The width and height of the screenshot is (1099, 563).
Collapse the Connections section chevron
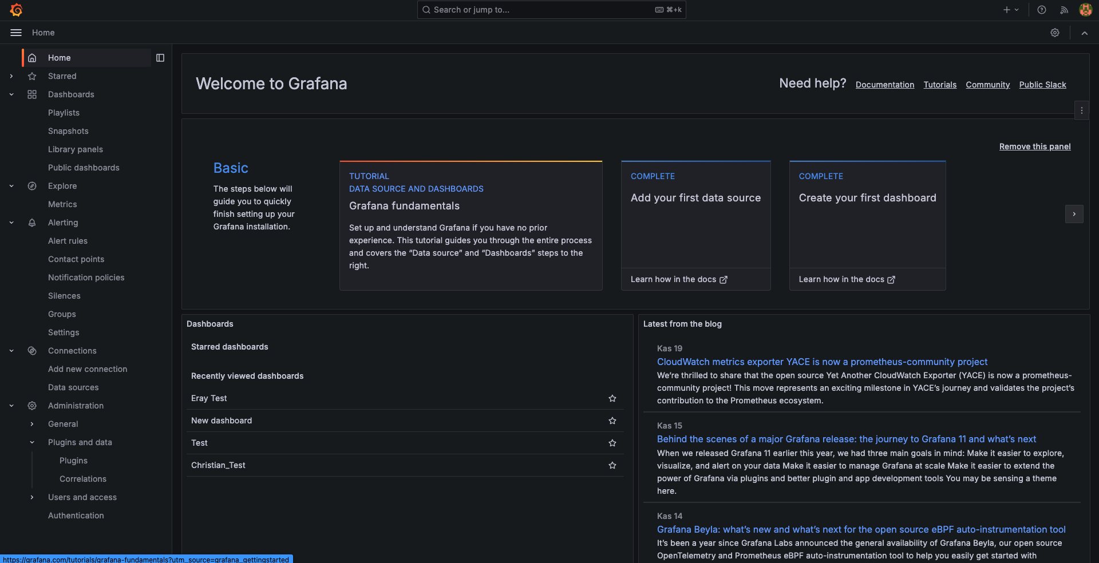coord(11,351)
